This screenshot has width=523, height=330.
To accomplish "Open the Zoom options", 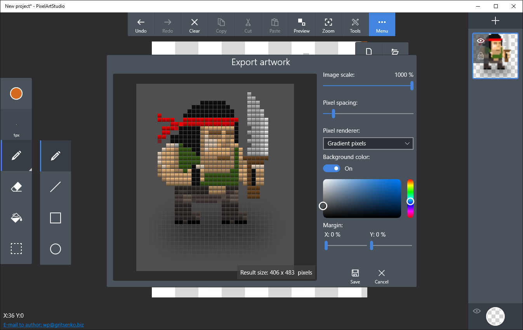I will pyautogui.click(x=328, y=24).
